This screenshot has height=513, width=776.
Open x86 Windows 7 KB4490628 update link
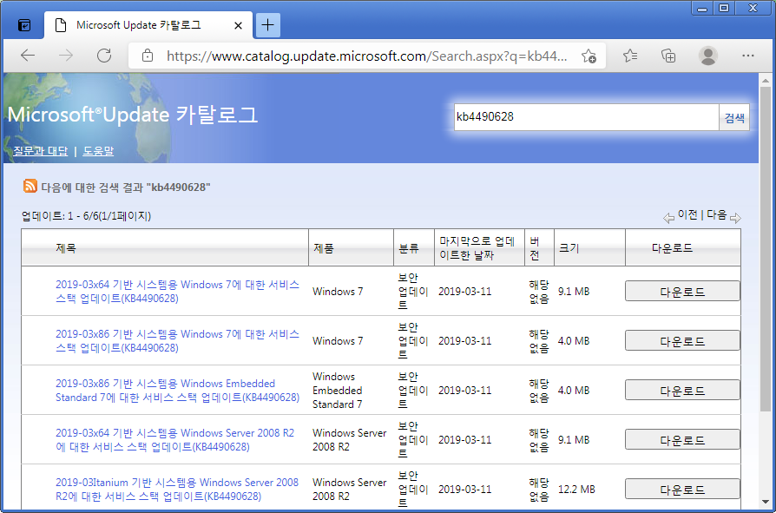coord(177,341)
